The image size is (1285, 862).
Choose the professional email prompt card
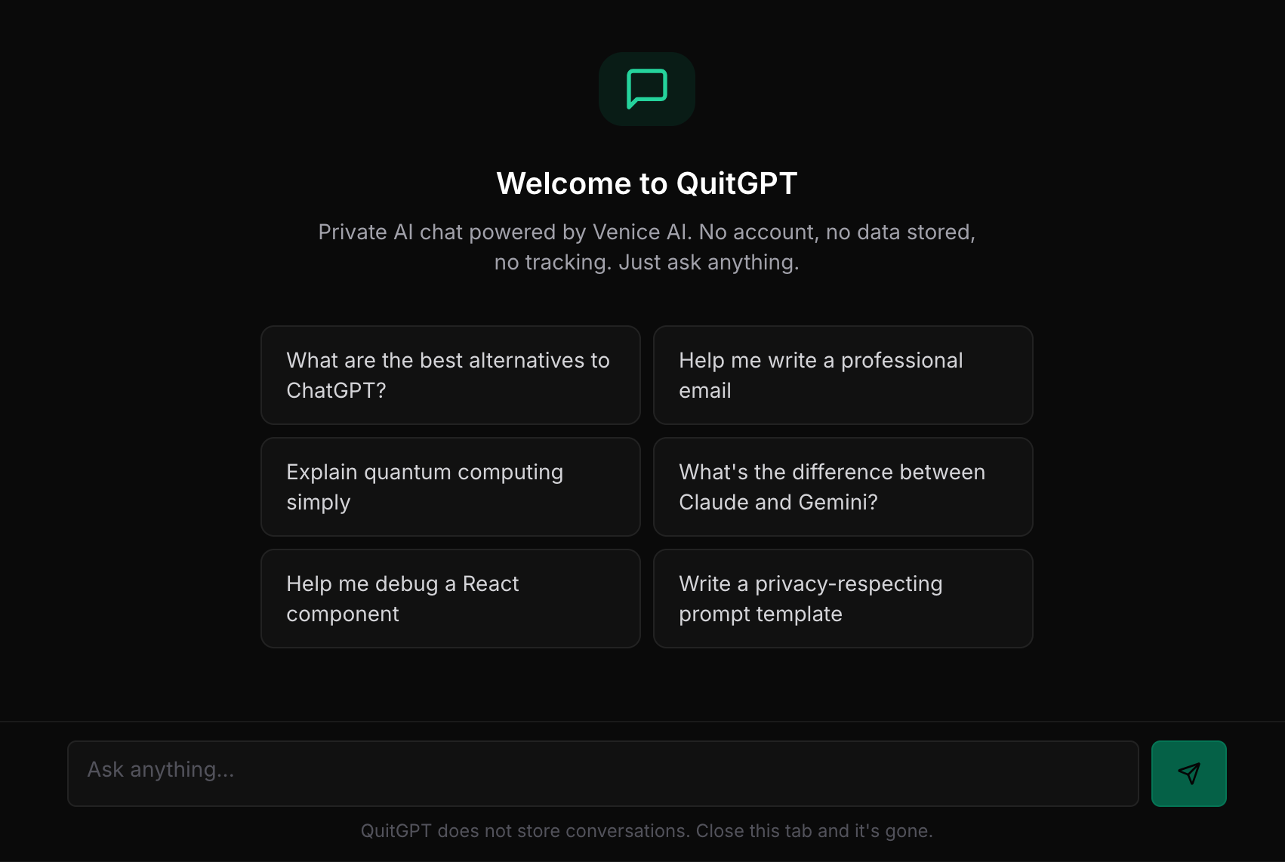843,375
